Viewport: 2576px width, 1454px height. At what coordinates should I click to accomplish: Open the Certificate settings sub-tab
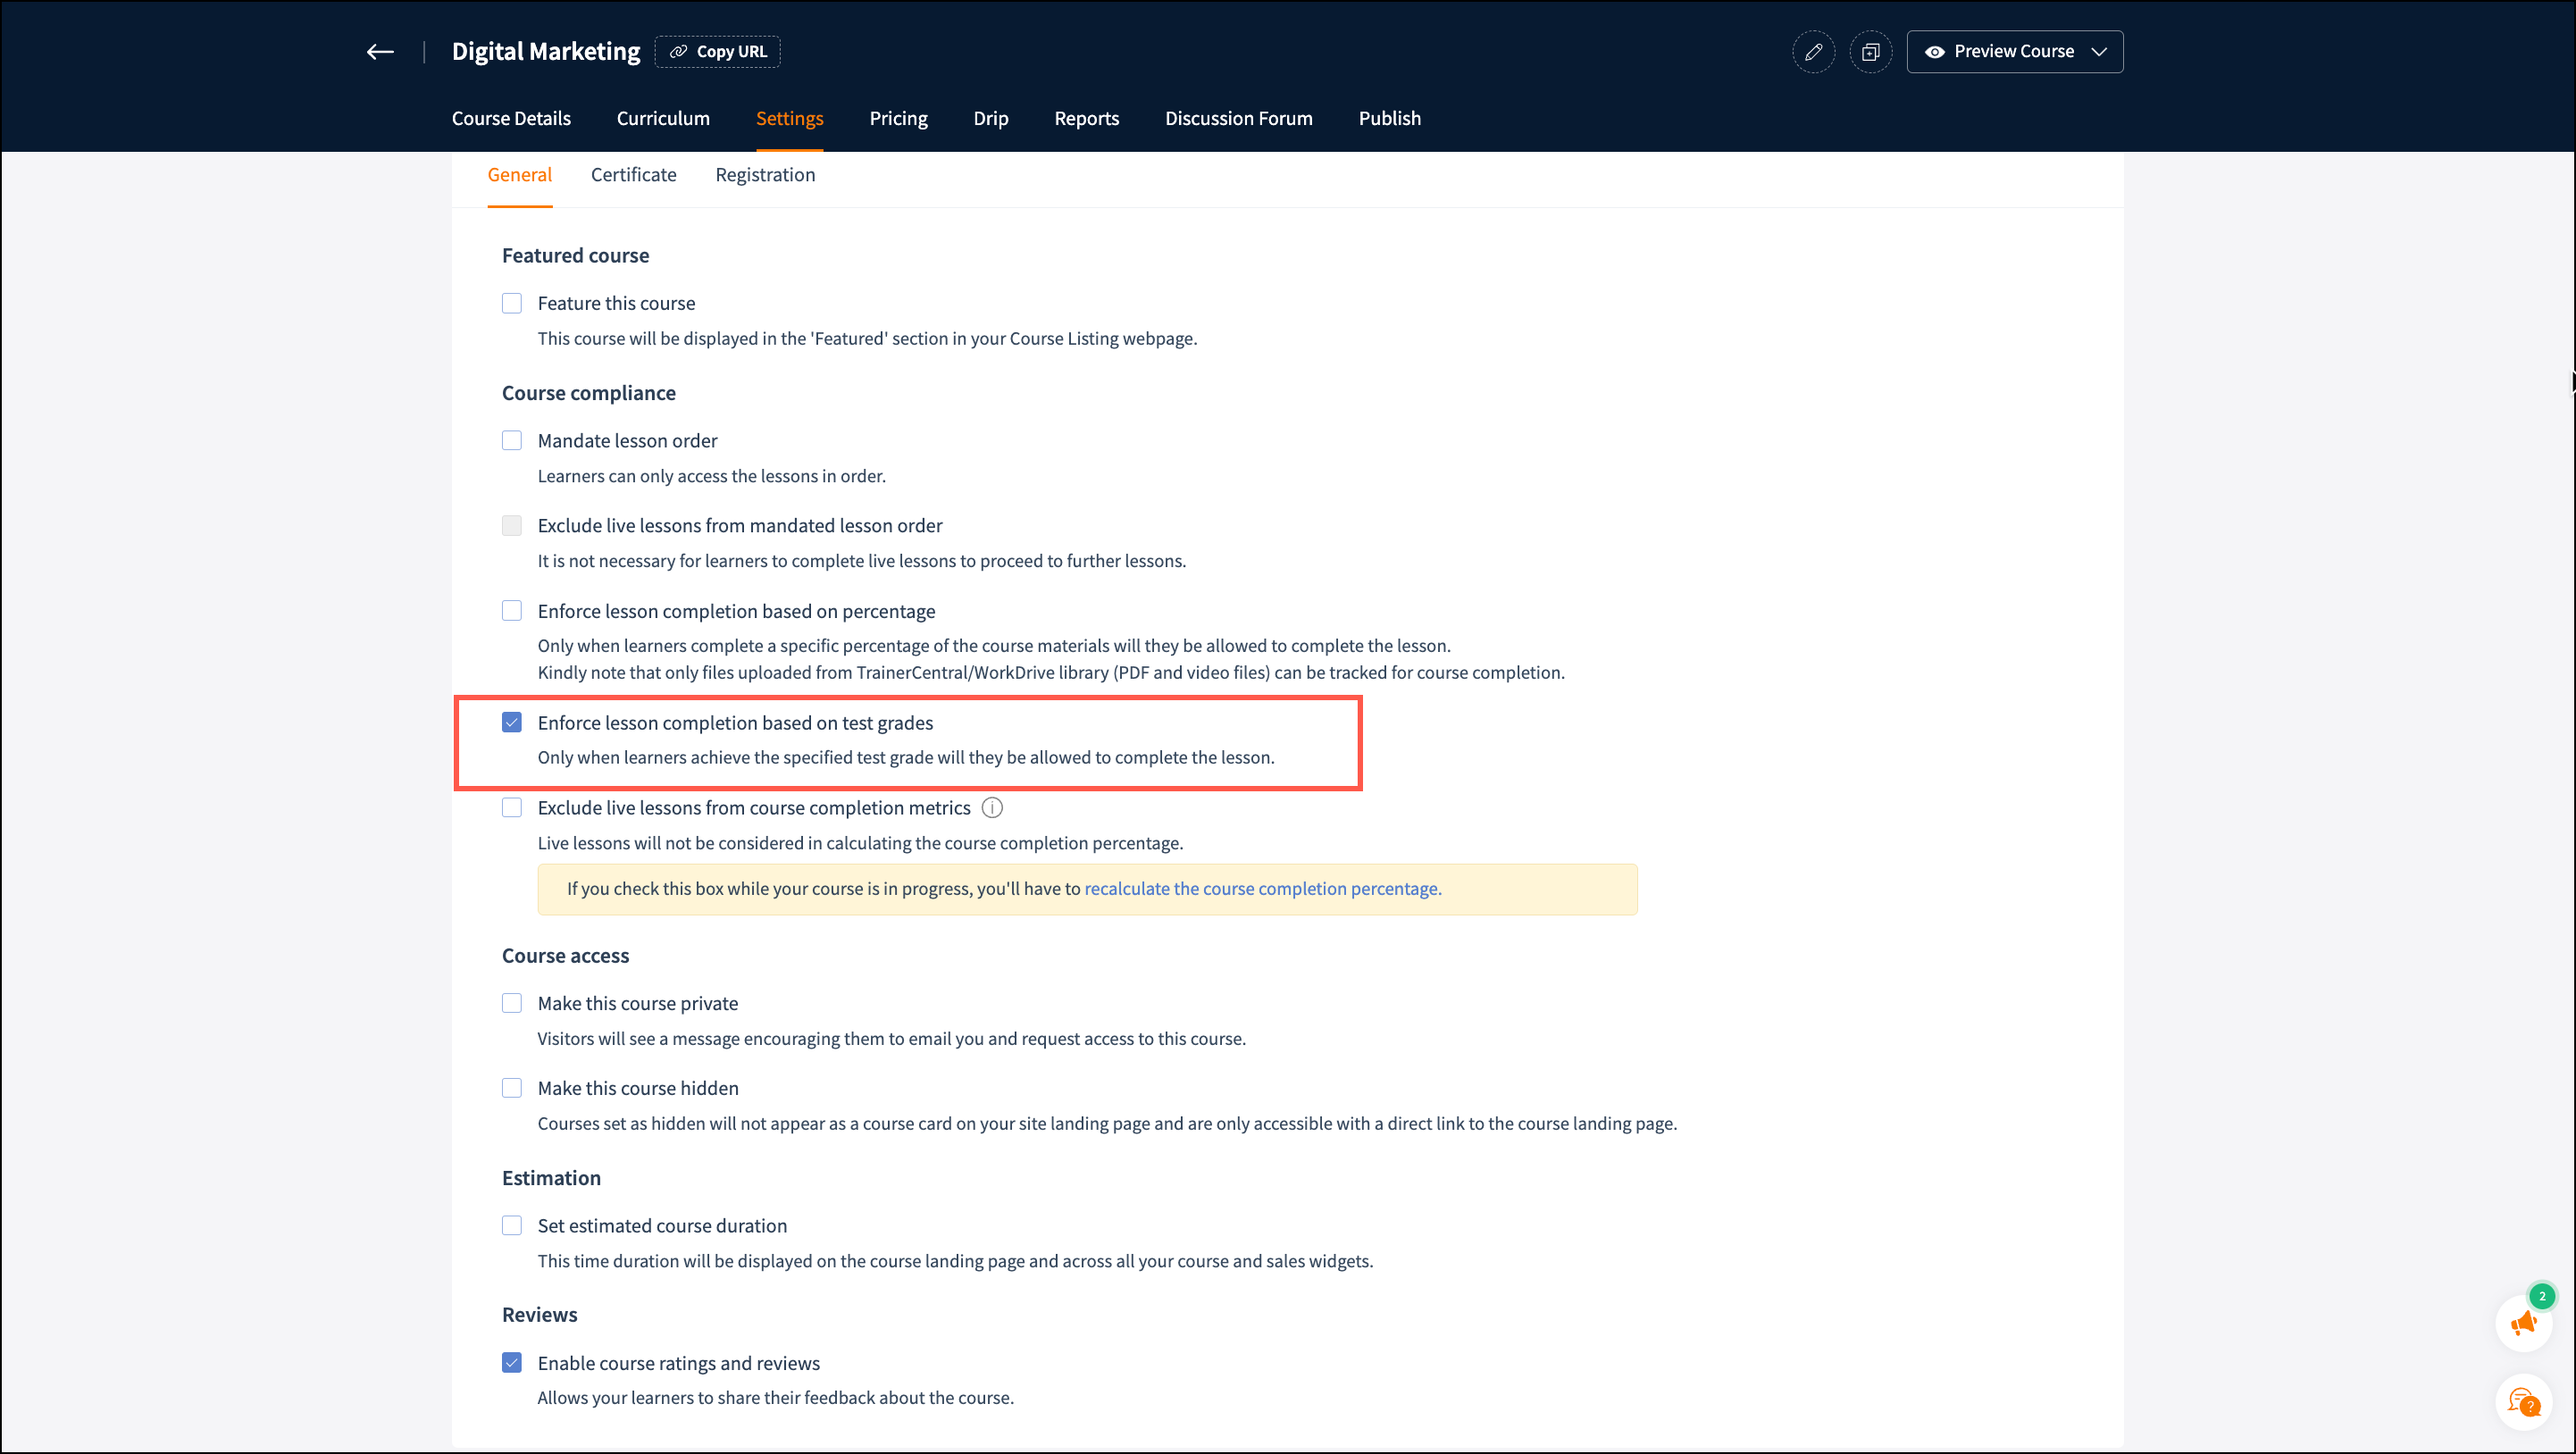[633, 175]
